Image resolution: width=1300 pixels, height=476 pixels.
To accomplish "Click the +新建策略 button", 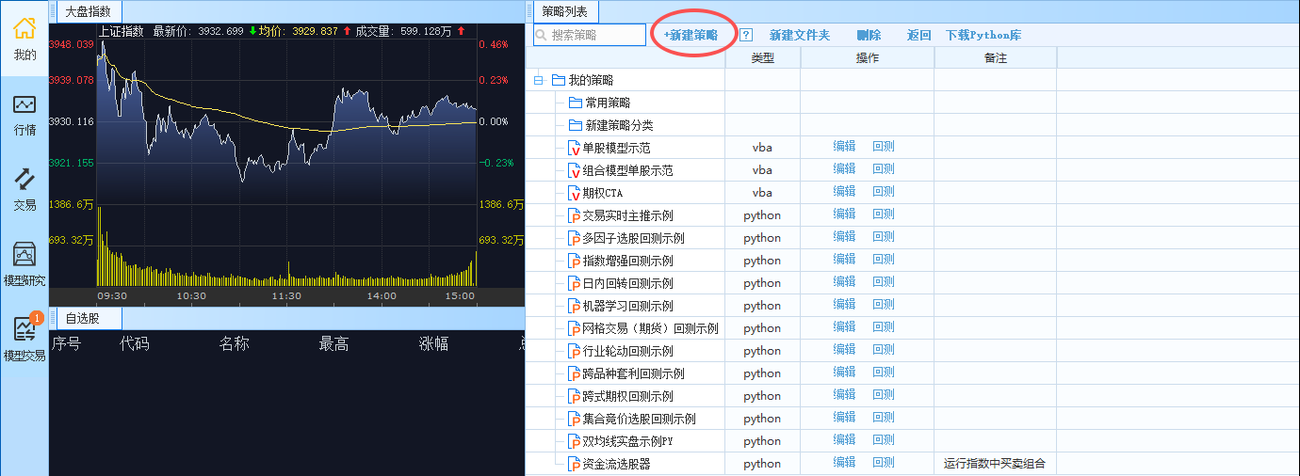I will click(x=691, y=35).
